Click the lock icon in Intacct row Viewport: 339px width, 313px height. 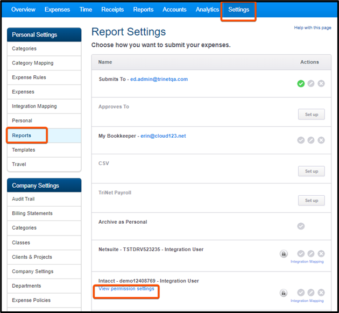pyautogui.click(x=283, y=293)
